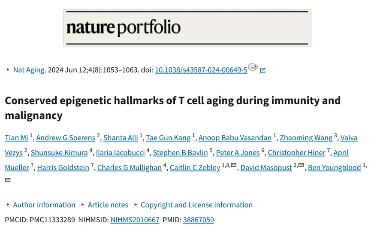Open author Charles G Mullighan link
371x227 pixels.
130,168
